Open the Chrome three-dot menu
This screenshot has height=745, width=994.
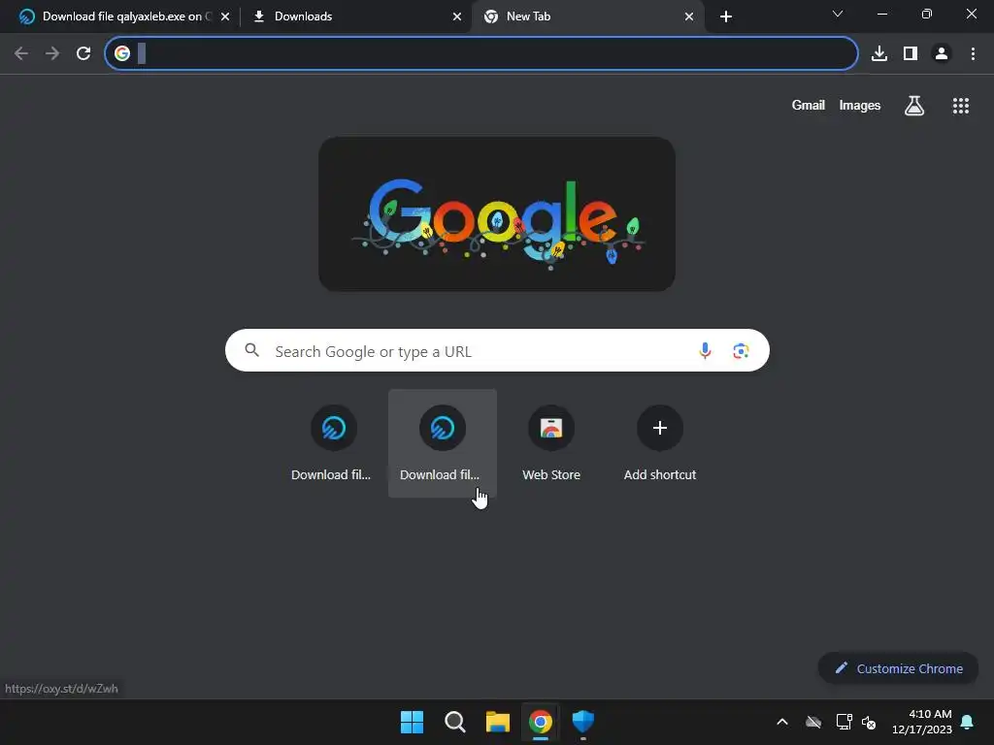pos(973,54)
